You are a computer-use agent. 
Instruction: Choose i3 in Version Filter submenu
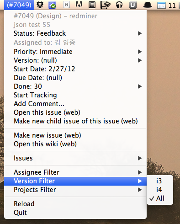click(160, 181)
